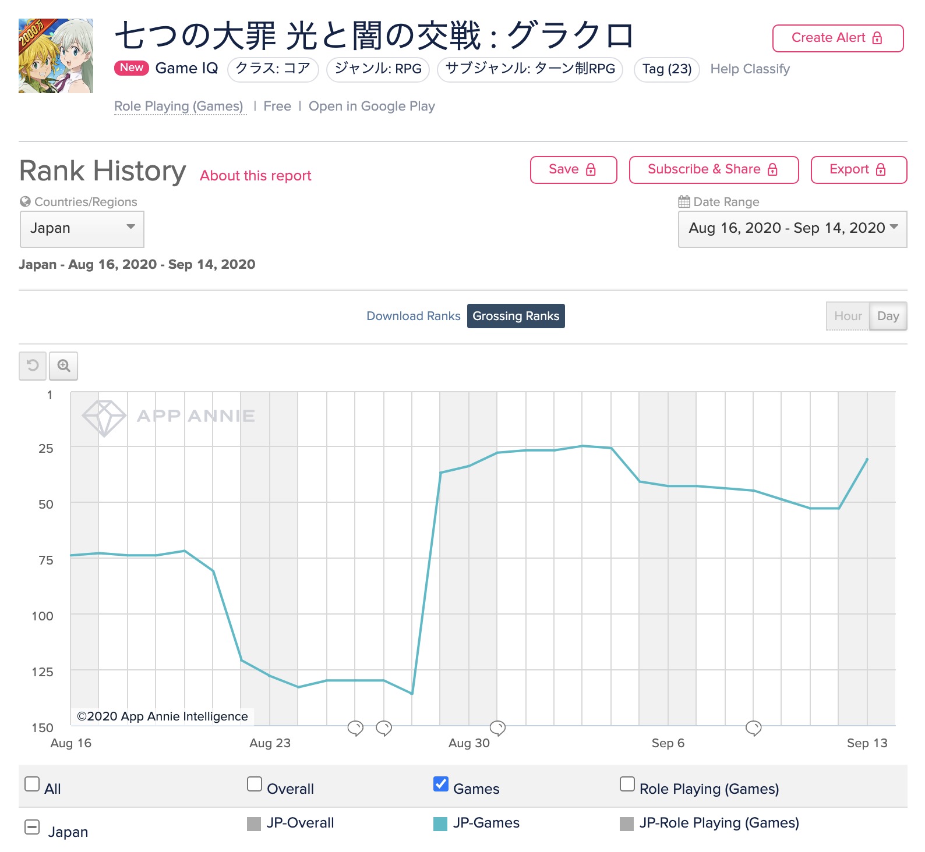Collapse the Japan row
Image resolution: width=925 pixels, height=852 pixels.
(33, 827)
